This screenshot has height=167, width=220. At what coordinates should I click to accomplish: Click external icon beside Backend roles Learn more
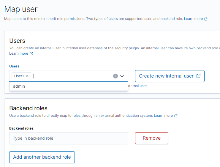point(176,116)
